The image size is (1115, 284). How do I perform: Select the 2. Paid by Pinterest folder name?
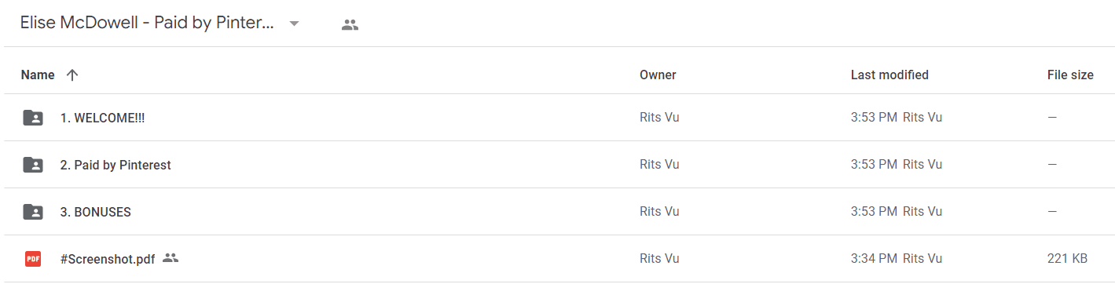tap(116, 165)
